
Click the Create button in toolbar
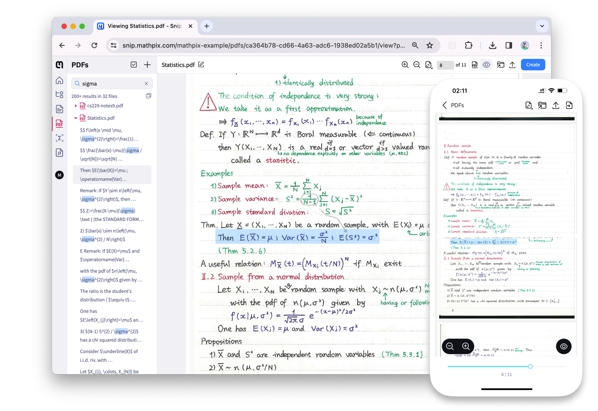click(x=533, y=64)
